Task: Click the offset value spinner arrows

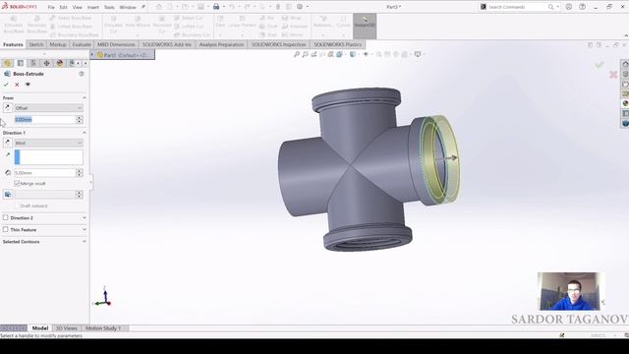Action: tap(80, 120)
